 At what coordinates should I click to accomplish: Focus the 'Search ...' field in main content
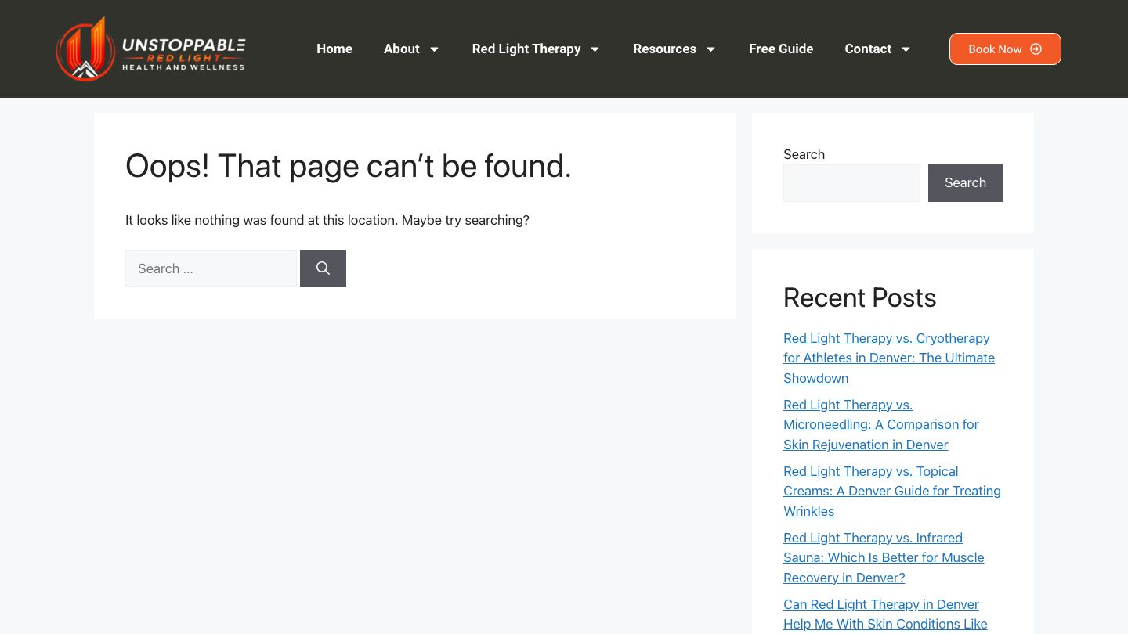211,268
